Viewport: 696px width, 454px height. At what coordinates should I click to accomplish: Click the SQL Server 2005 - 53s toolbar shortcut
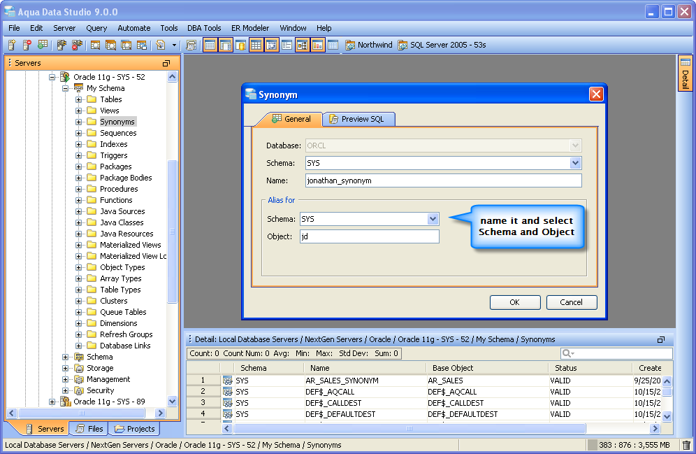coord(442,45)
